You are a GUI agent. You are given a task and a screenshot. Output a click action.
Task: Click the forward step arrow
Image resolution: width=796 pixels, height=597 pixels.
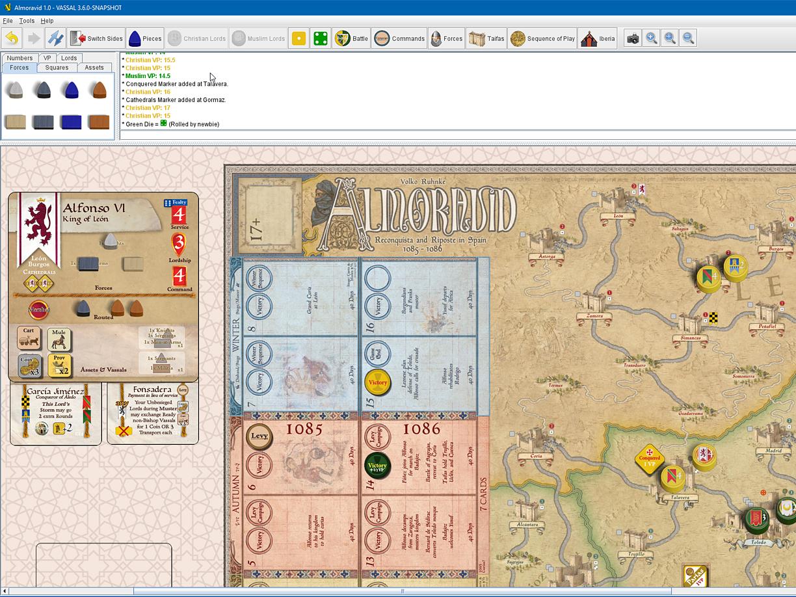[x=33, y=38]
